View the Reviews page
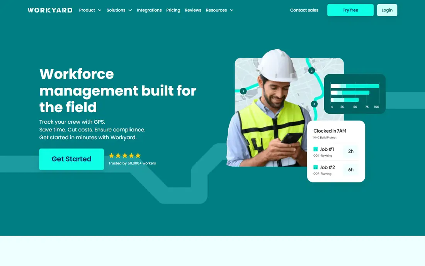This screenshot has width=425, height=266. pos(193,10)
